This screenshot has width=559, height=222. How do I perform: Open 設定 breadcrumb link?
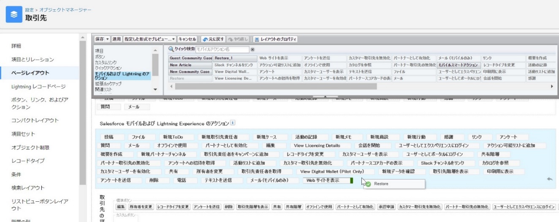(x=31, y=9)
